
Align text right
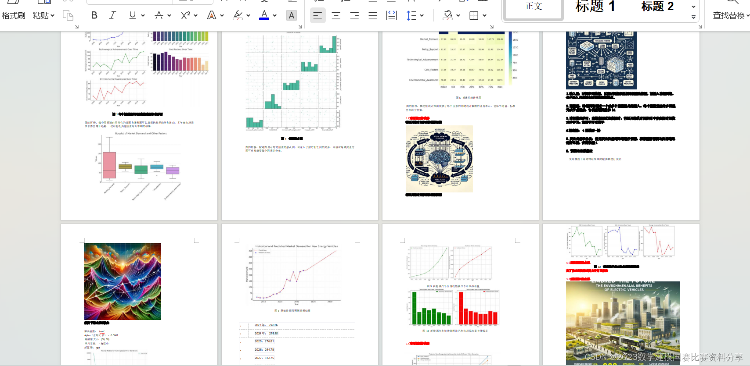(x=354, y=15)
